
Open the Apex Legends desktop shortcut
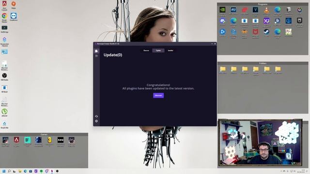click(x=4, y=5)
